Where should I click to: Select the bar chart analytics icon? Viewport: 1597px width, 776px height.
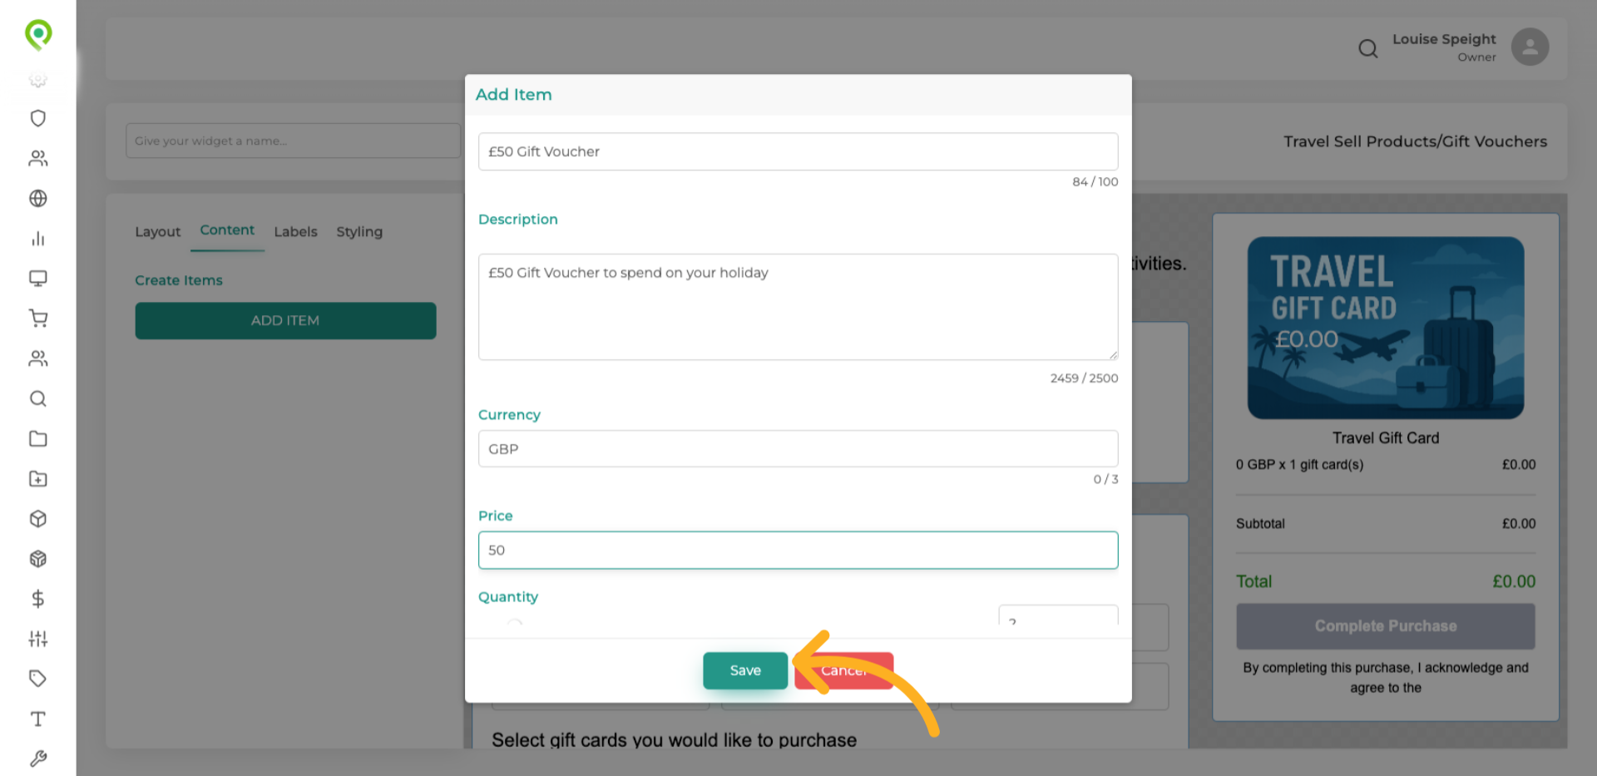click(x=37, y=239)
